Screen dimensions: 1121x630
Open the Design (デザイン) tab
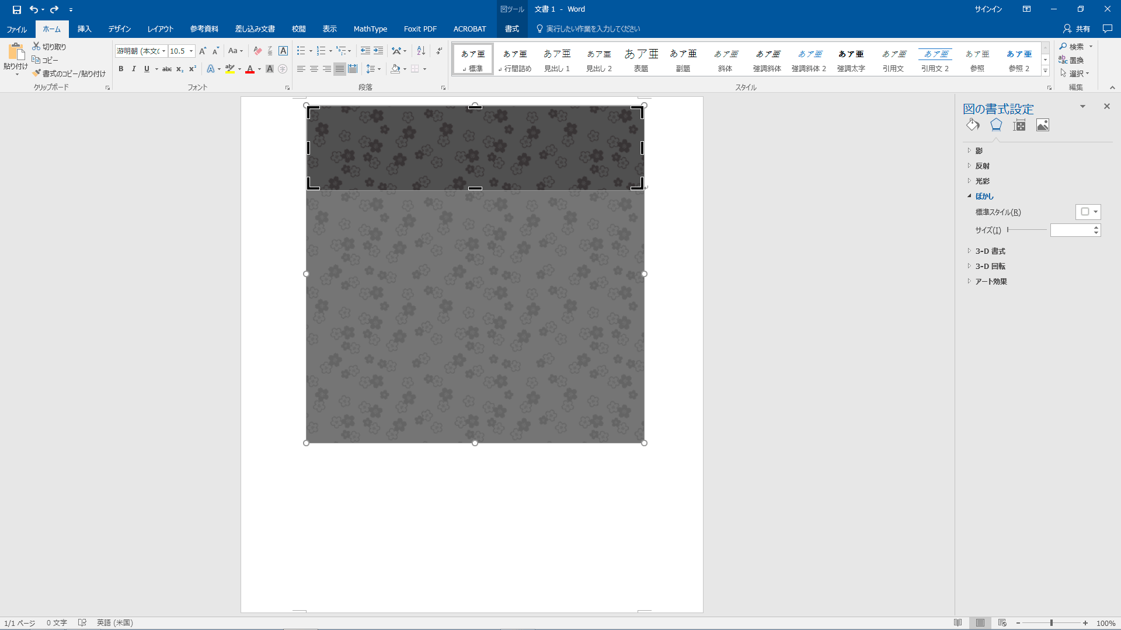[x=120, y=29]
